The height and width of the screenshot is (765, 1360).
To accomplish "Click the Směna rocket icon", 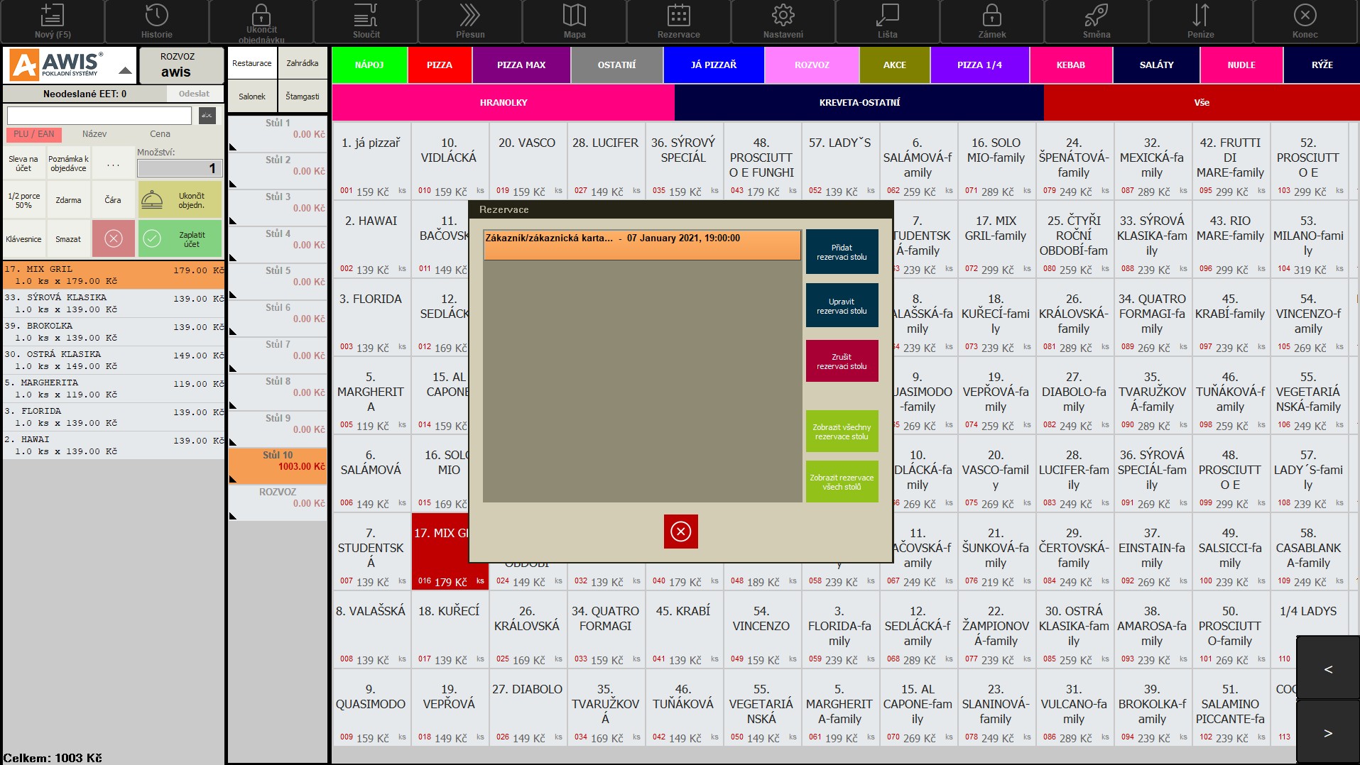I will [1096, 16].
